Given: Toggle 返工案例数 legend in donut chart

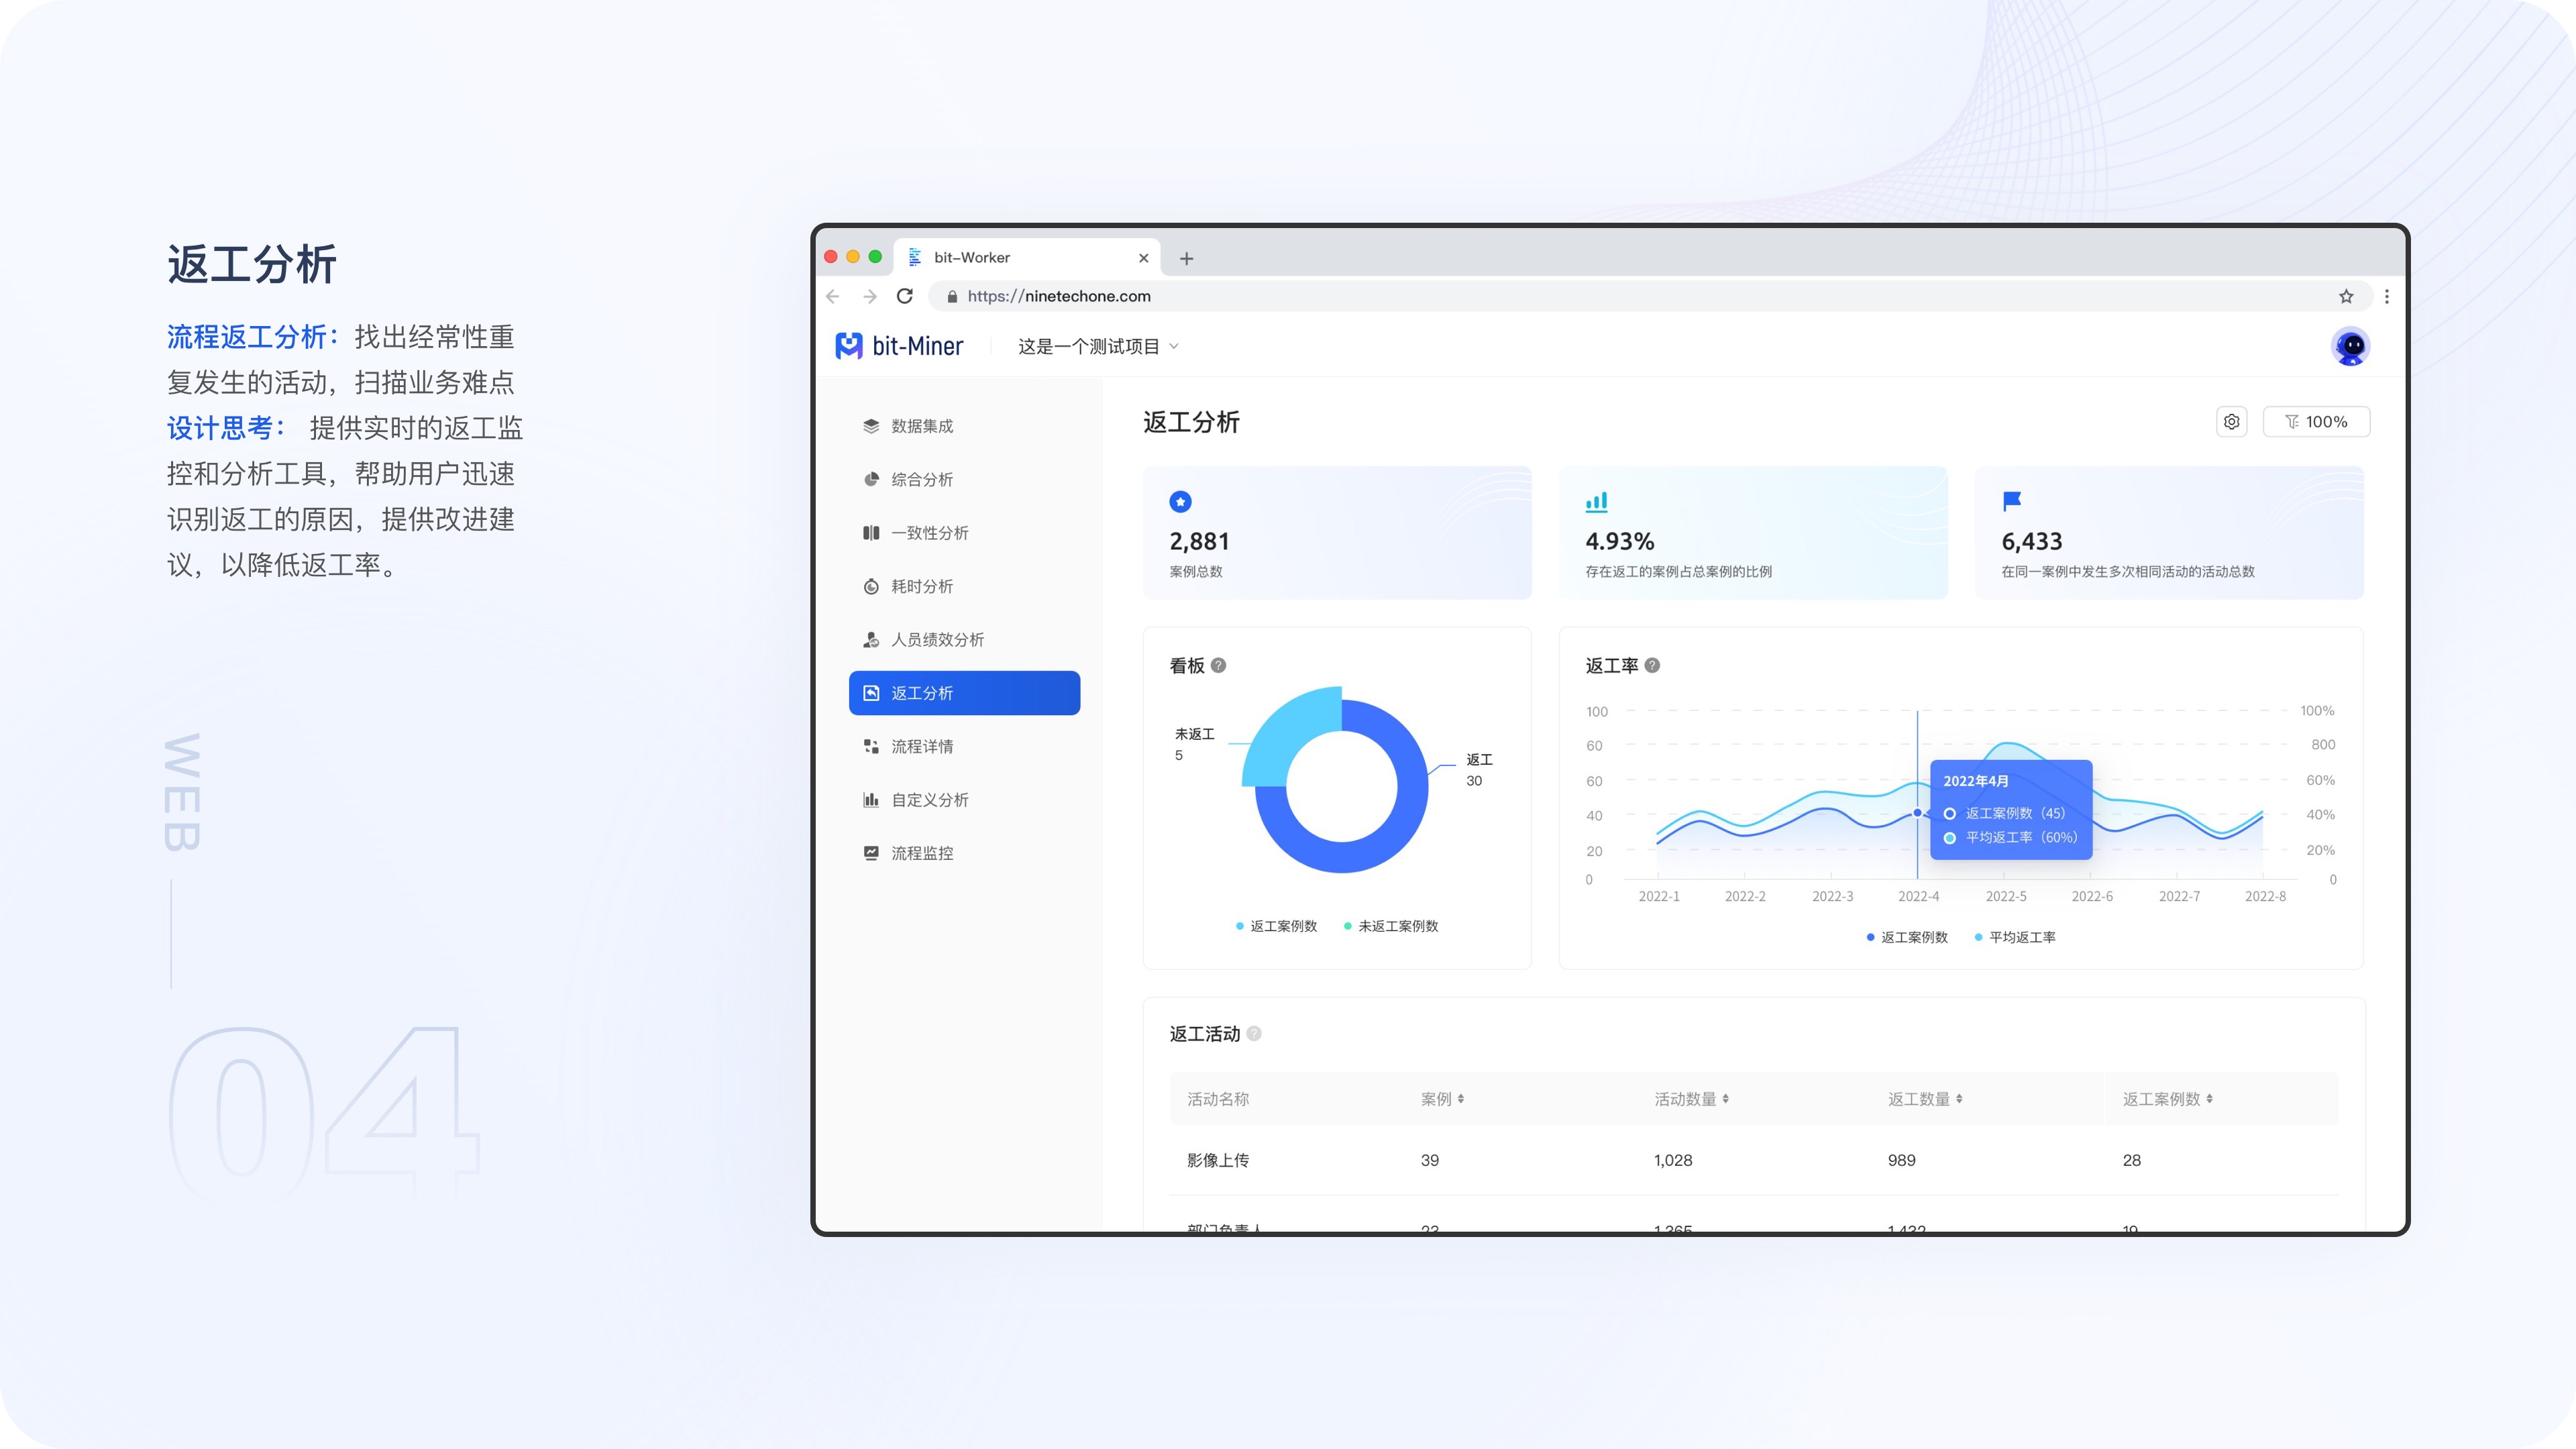Looking at the screenshot, I should point(1276,926).
